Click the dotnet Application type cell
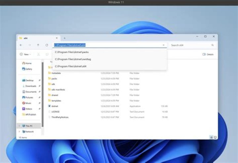 tap(135, 106)
